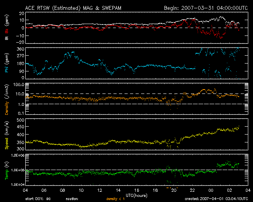The width and height of the screenshot is (253, 202).
Task: Click the "1.0E+06" tick on the Temp axis
Action: [18, 155]
